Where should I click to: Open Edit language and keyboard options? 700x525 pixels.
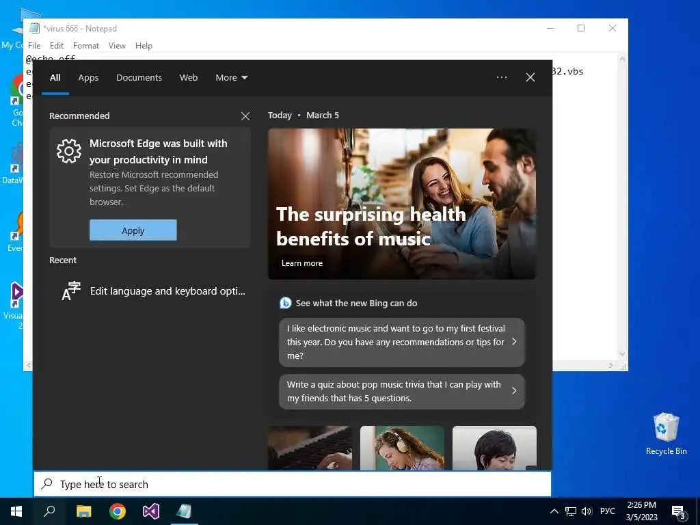(150, 291)
